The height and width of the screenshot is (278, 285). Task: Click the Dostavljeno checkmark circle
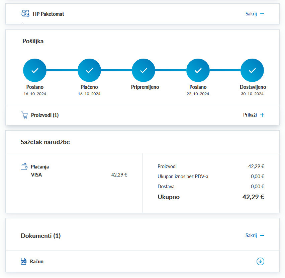[x=252, y=70]
